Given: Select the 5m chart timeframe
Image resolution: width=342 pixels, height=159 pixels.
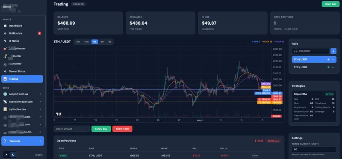Looking at the screenshot, I should tap(78, 42).
